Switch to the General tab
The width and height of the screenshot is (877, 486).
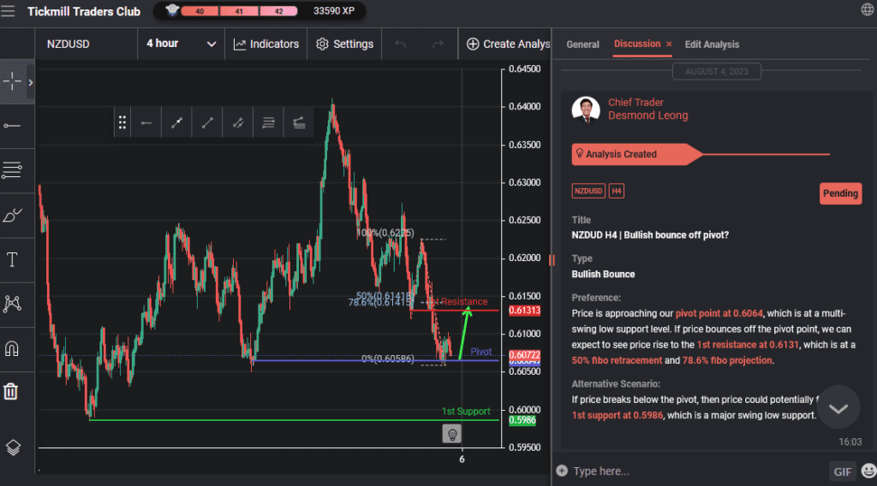pyautogui.click(x=582, y=44)
